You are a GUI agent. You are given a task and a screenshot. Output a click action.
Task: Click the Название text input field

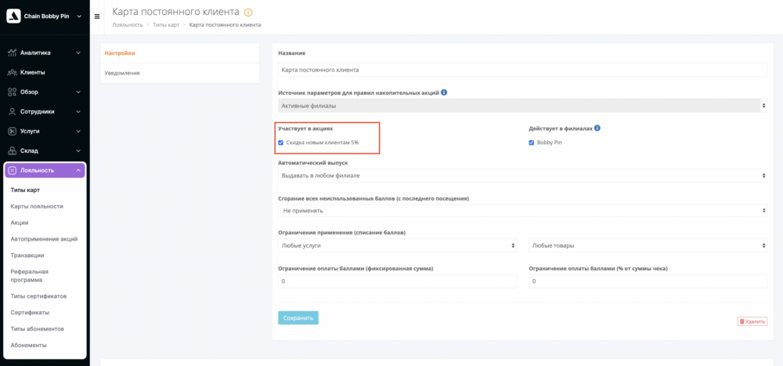522,70
